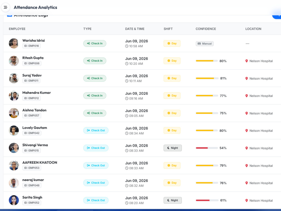The width and height of the screenshot is (281, 211).
Task: Click the LOCATION column header
Action: click(x=253, y=29)
